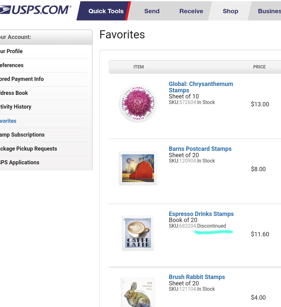Open the Espresso Drinks Stamps link
This screenshot has height=307, width=281.
coord(201,214)
